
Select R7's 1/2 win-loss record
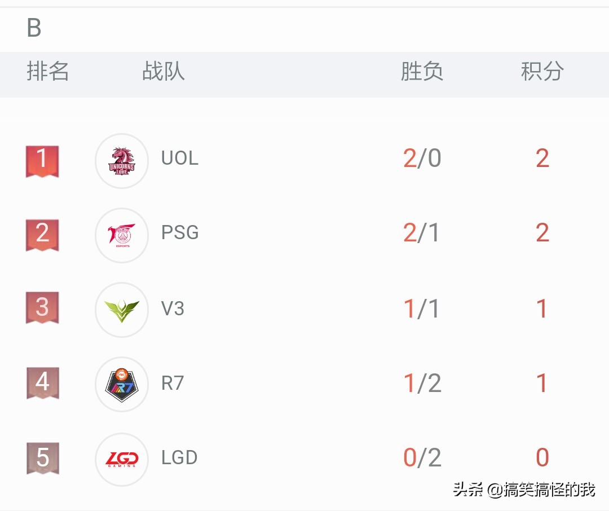coord(422,384)
